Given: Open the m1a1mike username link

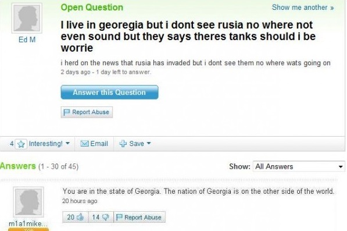Looking at the screenshot, I should [x=28, y=223].
